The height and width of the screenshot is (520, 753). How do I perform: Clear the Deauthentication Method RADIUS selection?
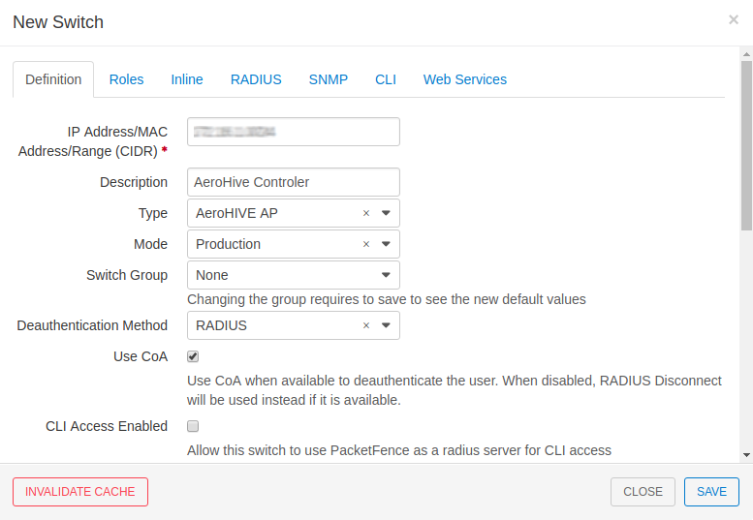(x=366, y=325)
